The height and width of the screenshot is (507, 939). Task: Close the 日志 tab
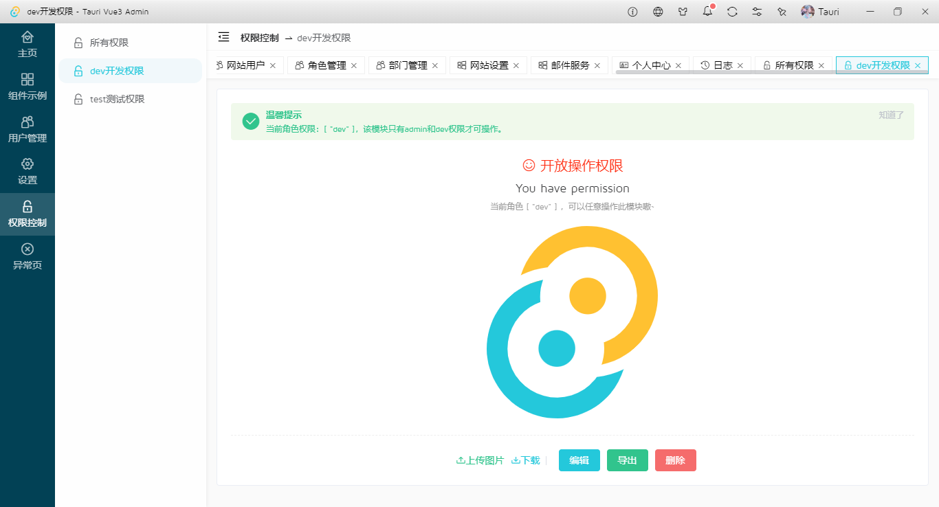click(x=740, y=66)
